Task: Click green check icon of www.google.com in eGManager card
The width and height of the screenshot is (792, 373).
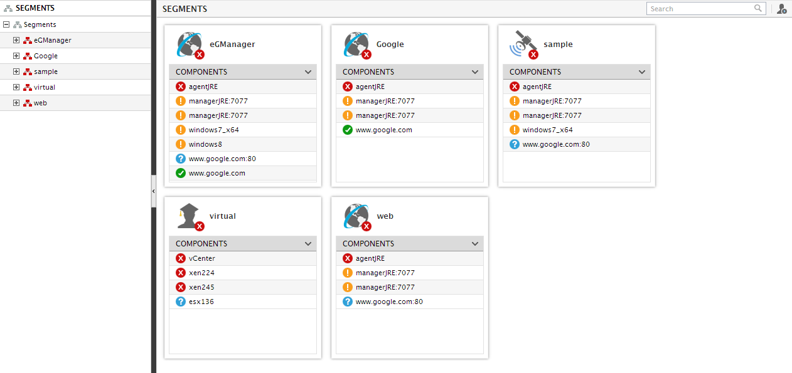Action: [181, 173]
